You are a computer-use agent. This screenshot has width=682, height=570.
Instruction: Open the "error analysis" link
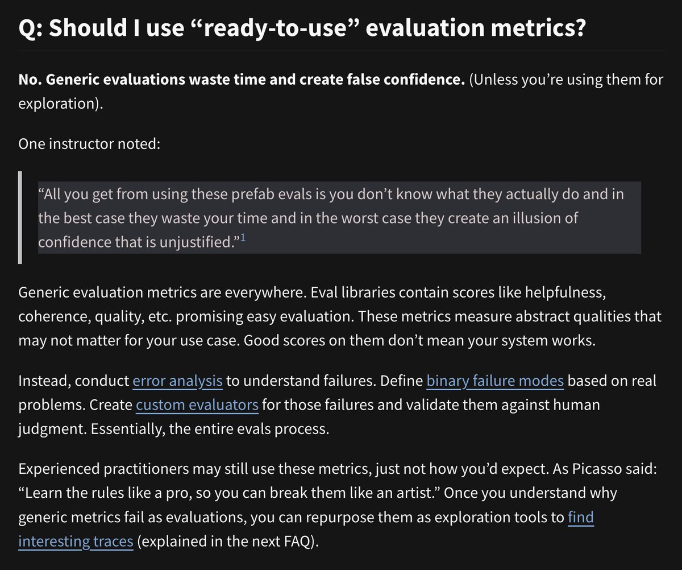coord(177,381)
